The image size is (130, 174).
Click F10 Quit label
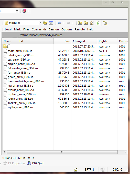(38, 163)
